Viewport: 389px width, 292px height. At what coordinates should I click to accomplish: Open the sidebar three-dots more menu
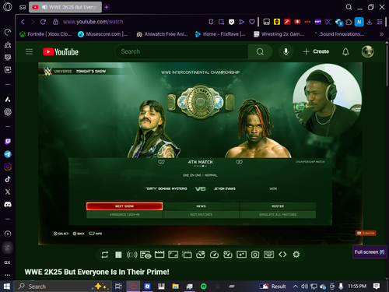click(8, 275)
